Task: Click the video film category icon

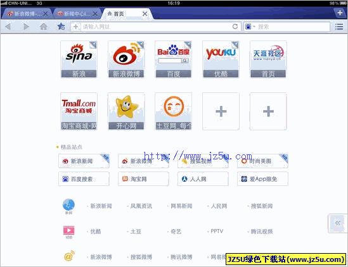Action: tap(69, 231)
